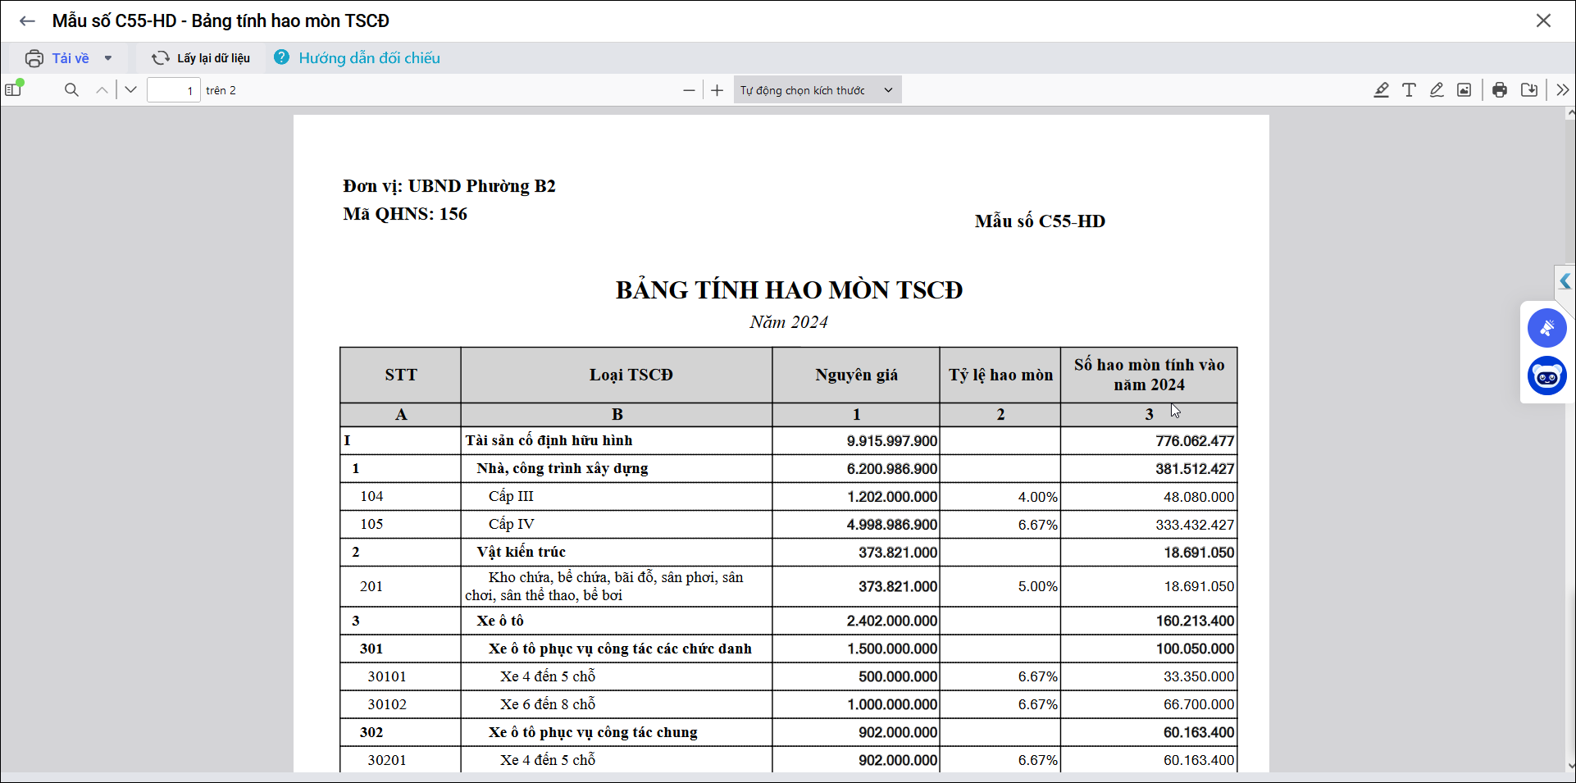Select the draw pencil tool
The width and height of the screenshot is (1576, 783).
[1437, 90]
